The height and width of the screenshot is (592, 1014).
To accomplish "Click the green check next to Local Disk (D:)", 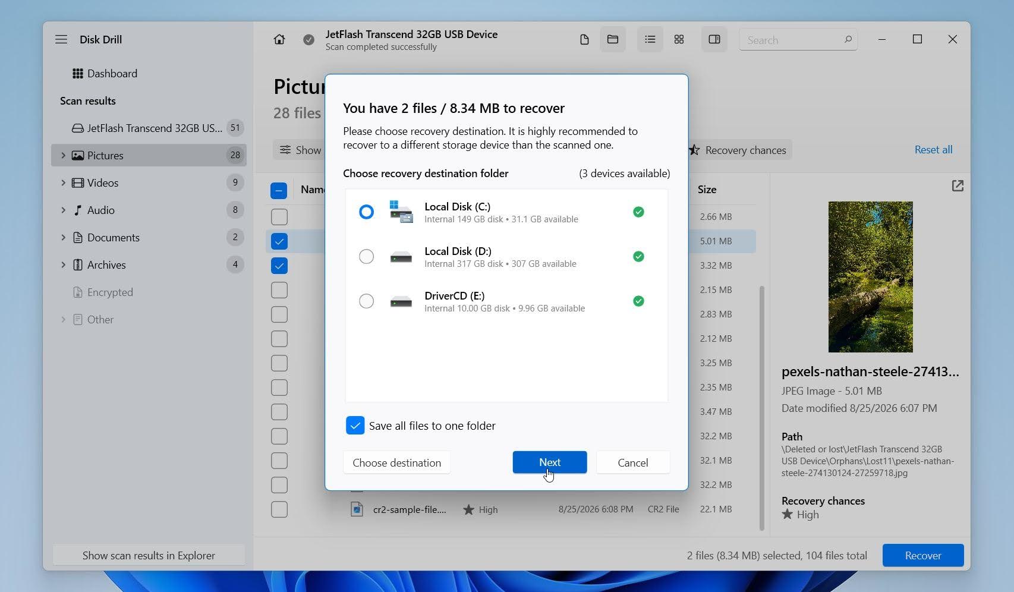I will click(638, 256).
